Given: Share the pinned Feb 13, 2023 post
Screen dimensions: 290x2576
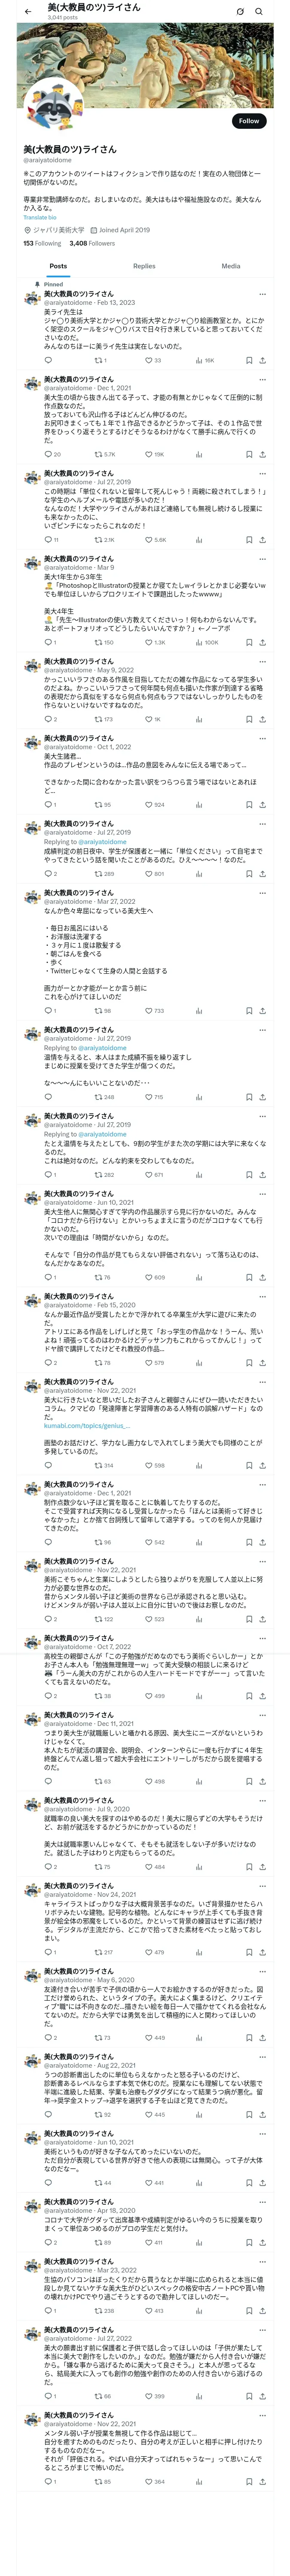Looking at the screenshot, I should point(262,360).
